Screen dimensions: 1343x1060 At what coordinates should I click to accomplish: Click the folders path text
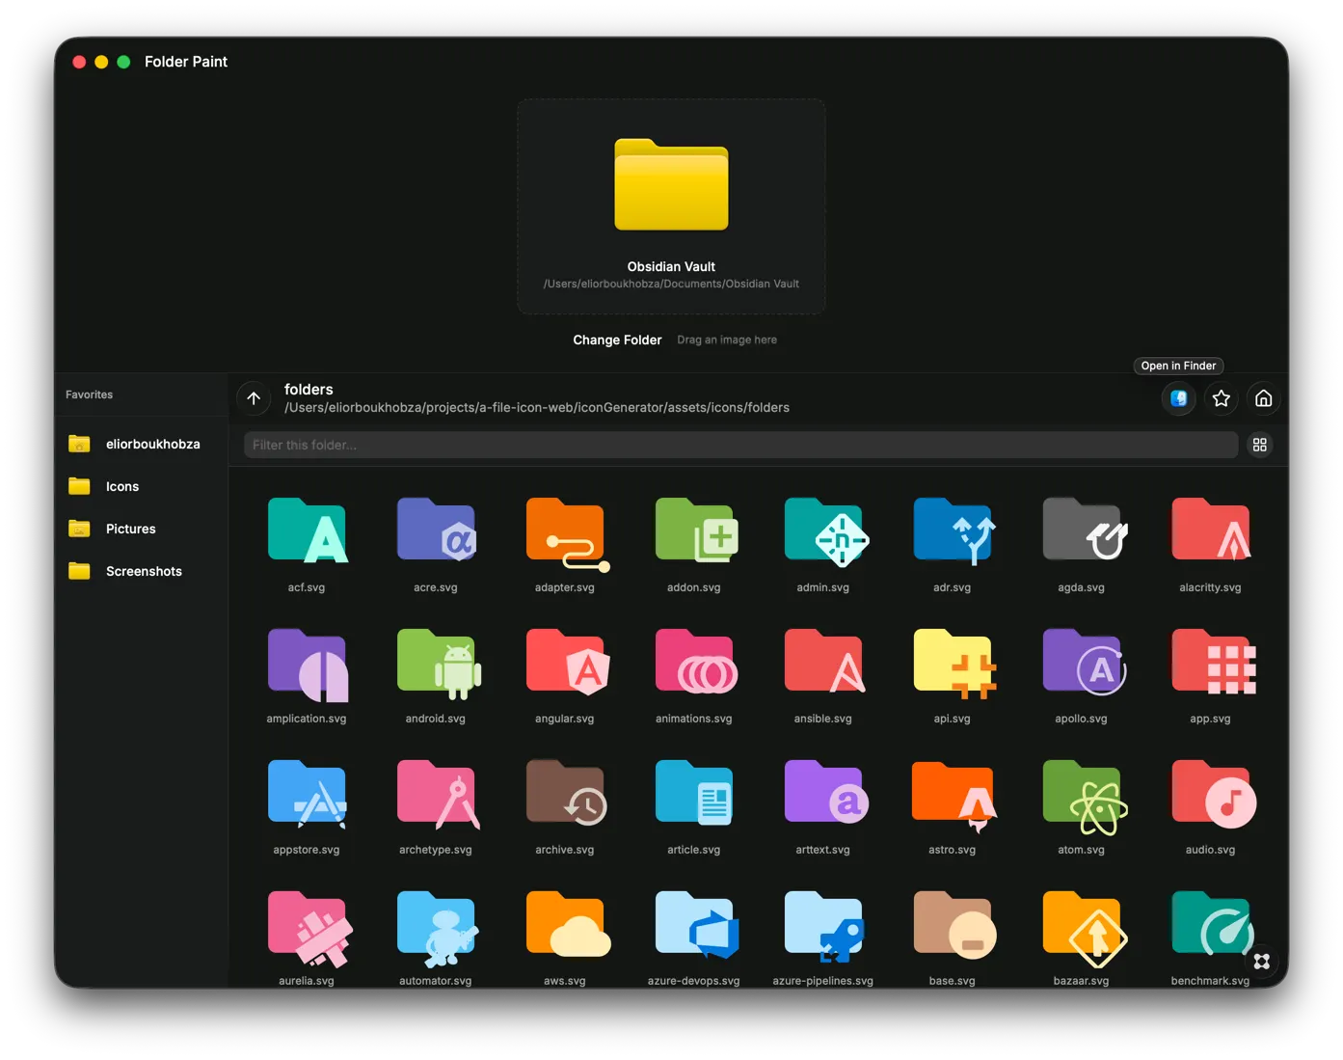[x=536, y=408]
